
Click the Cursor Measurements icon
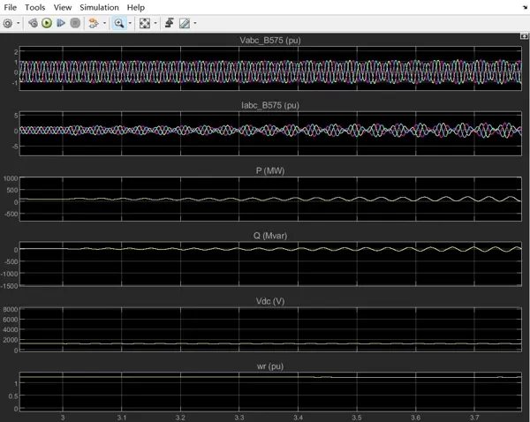tap(185, 23)
